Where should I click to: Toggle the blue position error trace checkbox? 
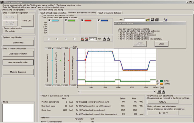point(99,20)
